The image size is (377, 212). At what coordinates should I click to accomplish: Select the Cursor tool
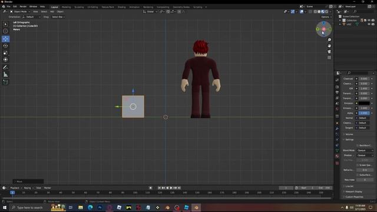tap(5, 31)
